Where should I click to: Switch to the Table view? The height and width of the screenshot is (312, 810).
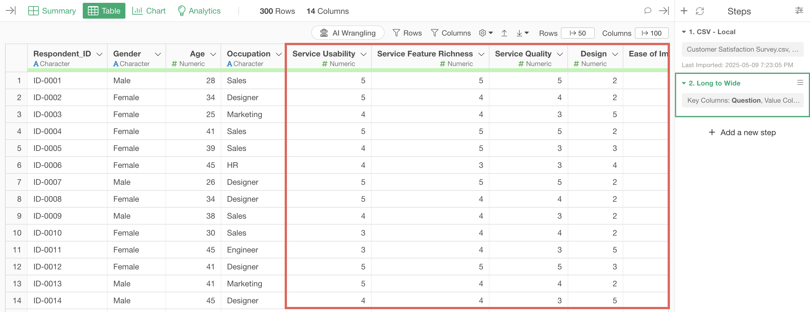coord(104,11)
